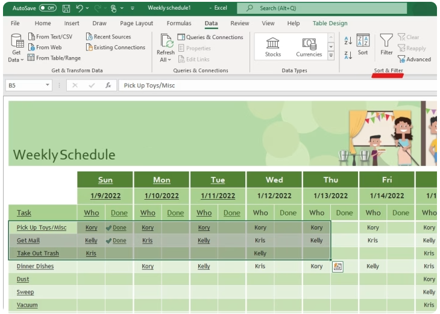Click the Insert Function fx icon

108,85
